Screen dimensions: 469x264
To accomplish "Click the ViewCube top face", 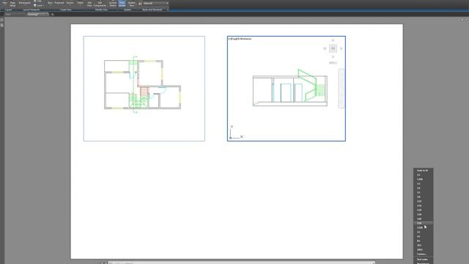I will click(333, 48).
